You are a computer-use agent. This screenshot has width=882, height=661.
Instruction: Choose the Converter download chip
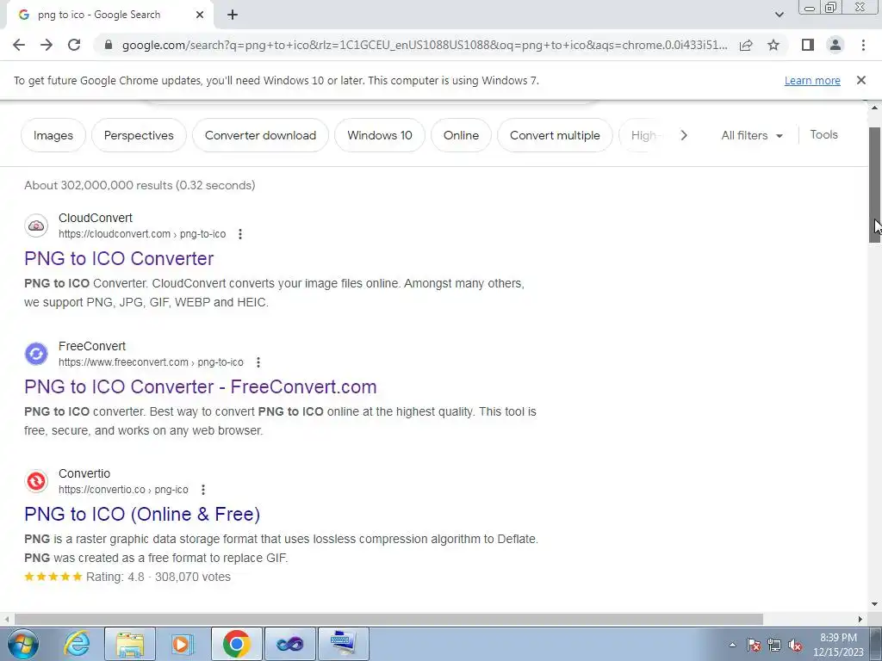coord(260,135)
